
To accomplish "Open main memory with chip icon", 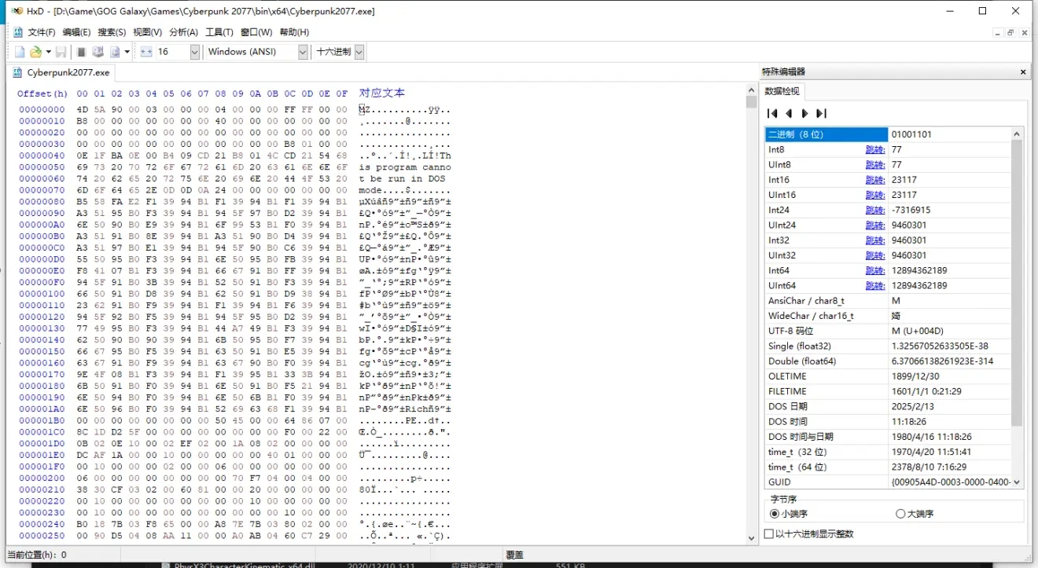I will (81, 52).
